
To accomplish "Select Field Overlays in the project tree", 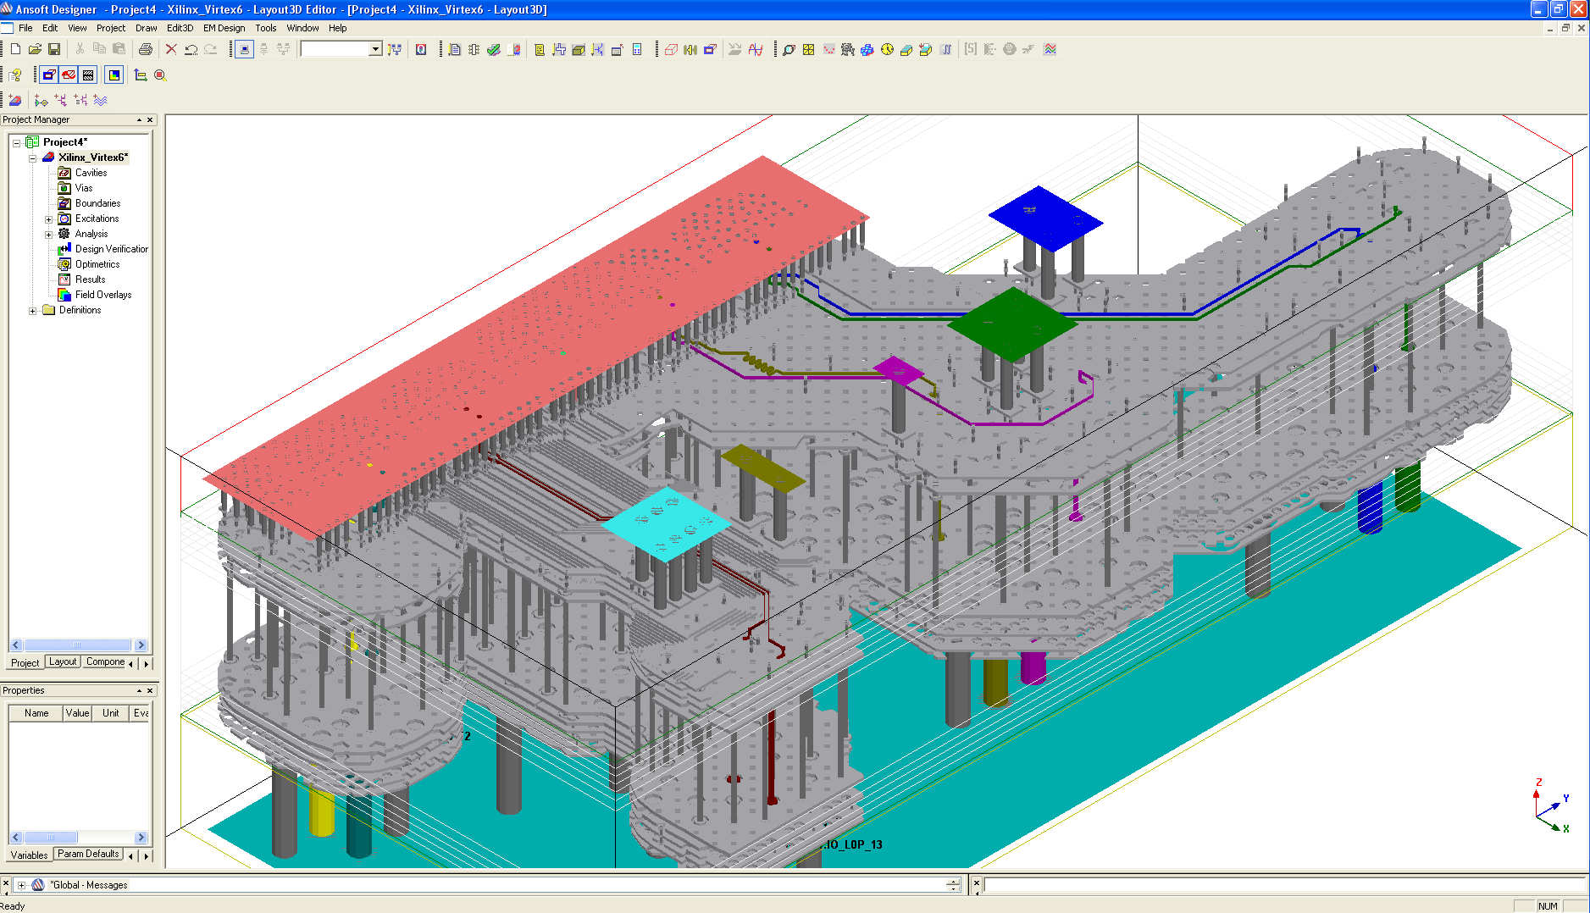I will pos(103,295).
